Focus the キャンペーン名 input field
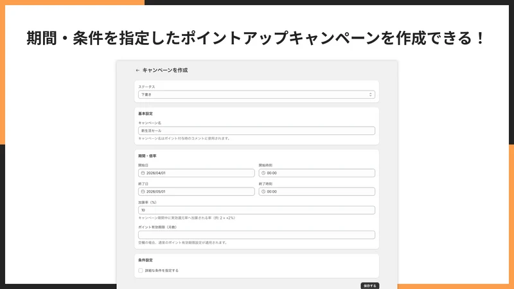Screen dimensions: 514x289 (x=256, y=131)
